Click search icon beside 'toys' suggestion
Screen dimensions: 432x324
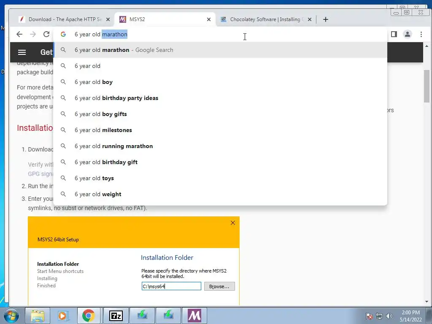click(x=63, y=178)
